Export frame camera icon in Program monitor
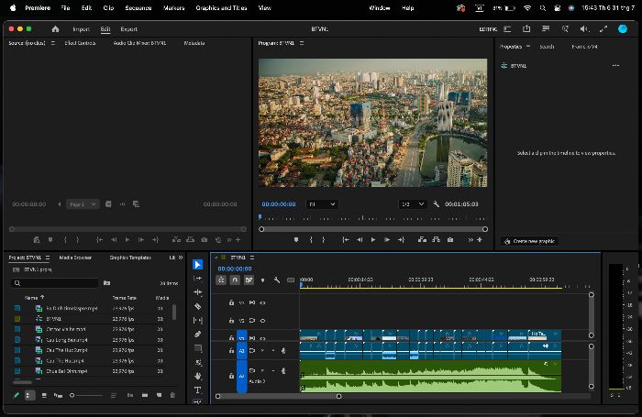 coord(450,240)
